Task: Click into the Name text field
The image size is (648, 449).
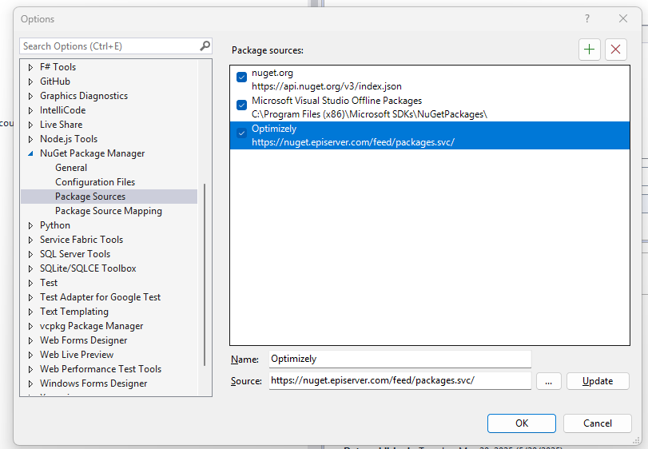Action: click(x=399, y=360)
